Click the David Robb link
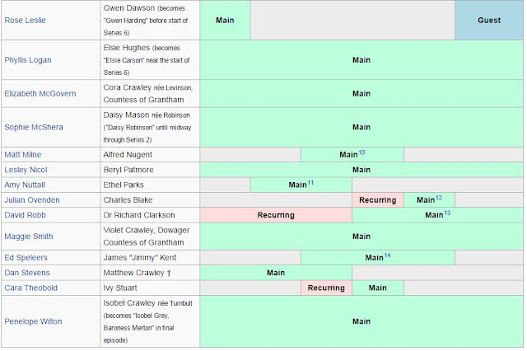Viewport: 527px width, 351px height. 25,215
